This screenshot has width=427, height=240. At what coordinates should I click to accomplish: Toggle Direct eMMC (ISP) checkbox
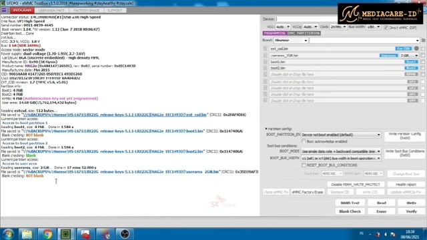(386, 27)
